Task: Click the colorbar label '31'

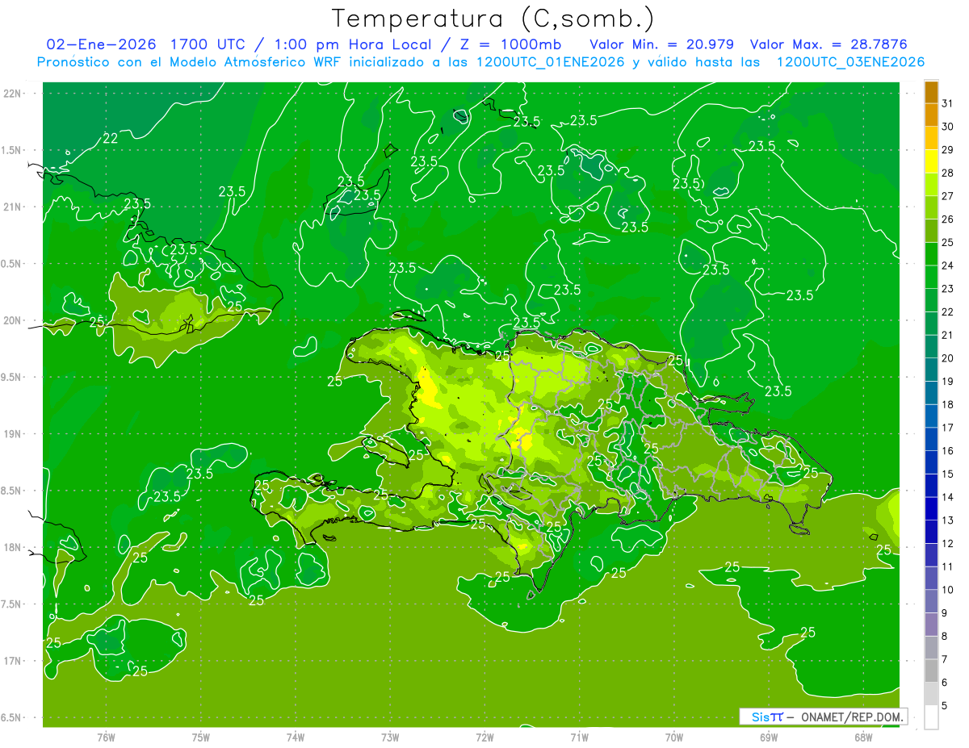Action: 948,103
